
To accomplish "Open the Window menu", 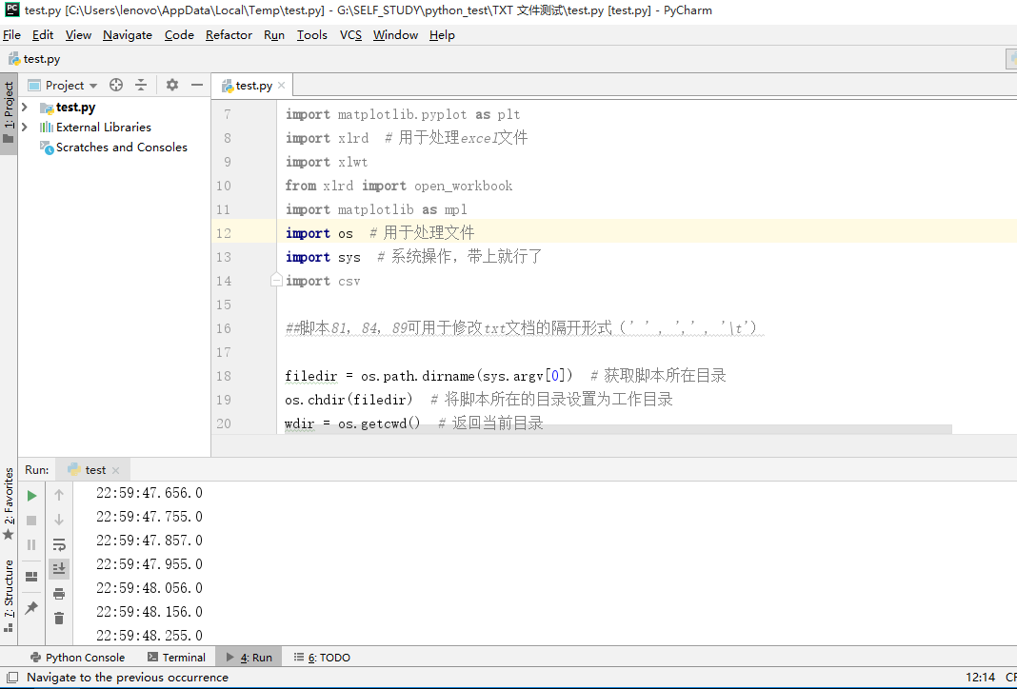I will [x=395, y=35].
